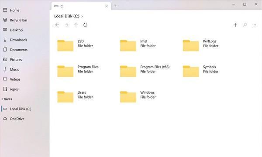Select the ESD folder icon
262x157 pixels.
pyautogui.click(x=65, y=45)
